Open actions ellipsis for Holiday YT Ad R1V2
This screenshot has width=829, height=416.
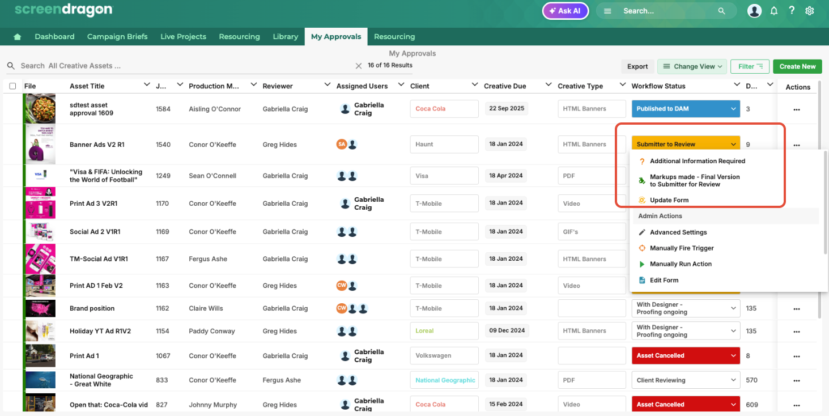797,332
